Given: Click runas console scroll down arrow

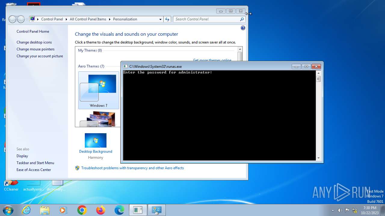Looking at the screenshot, I should [x=319, y=158].
